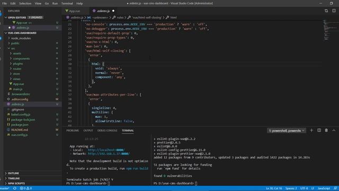The width and height of the screenshot is (339, 191).
Task: Click the master branch status item
Action: [x=5, y=188]
